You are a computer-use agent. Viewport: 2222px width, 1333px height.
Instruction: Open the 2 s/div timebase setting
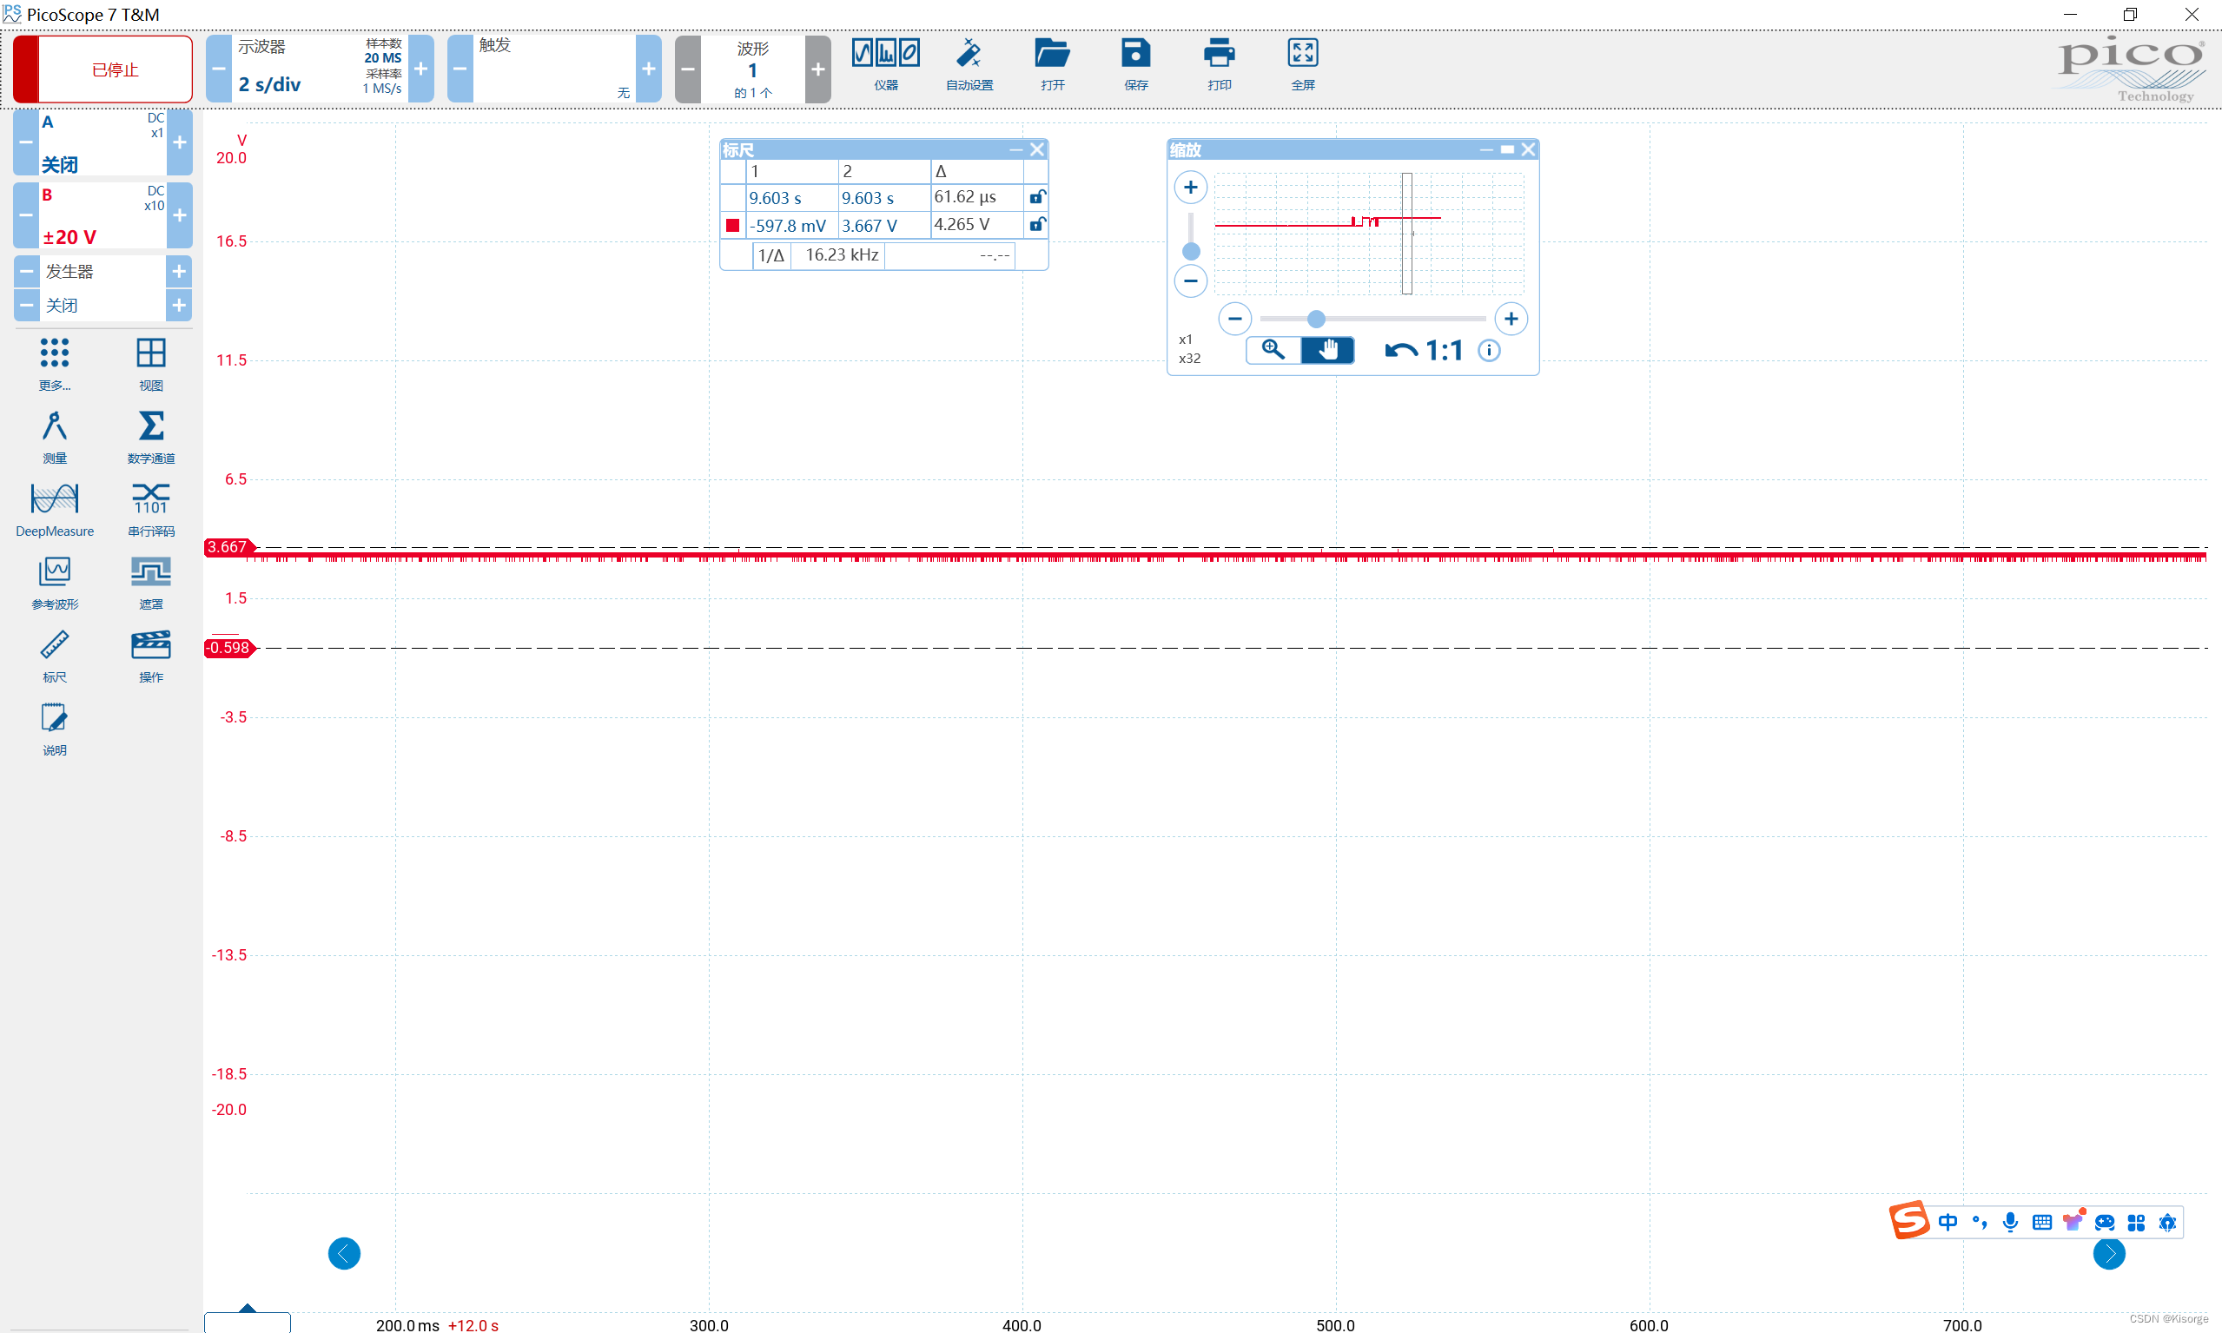(x=269, y=84)
